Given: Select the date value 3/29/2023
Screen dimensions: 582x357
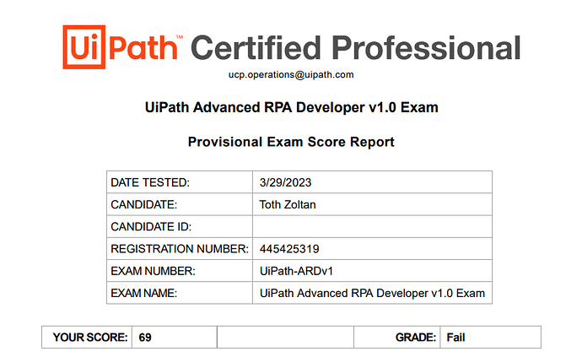Looking at the screenshot, I should coord(285,182).
